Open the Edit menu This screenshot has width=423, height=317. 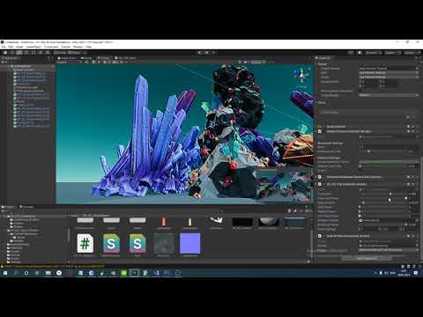[x=11, y=47]
